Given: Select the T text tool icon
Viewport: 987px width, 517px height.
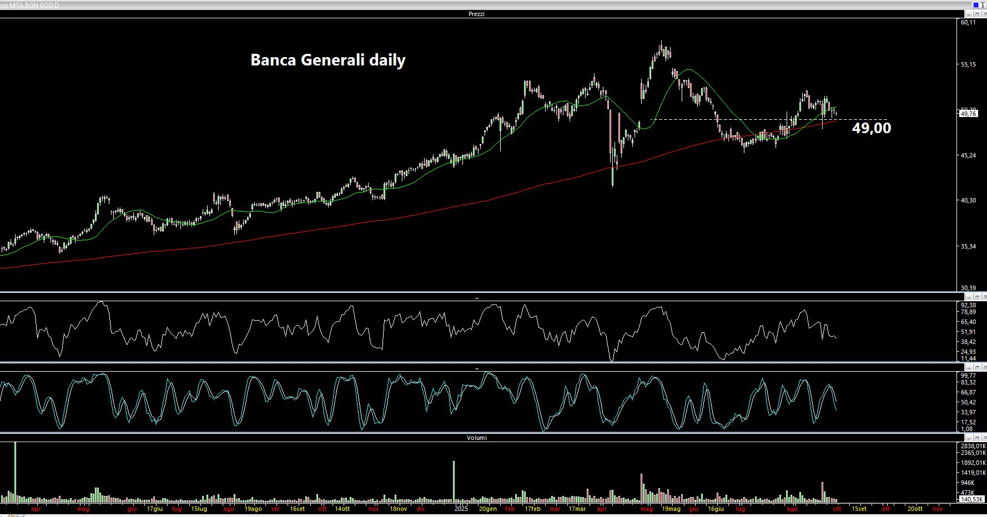Looking at the screenshot, I should [x=983, y=5].
